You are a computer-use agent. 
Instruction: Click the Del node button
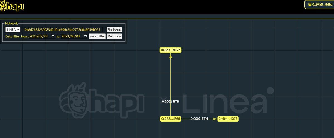114,36
